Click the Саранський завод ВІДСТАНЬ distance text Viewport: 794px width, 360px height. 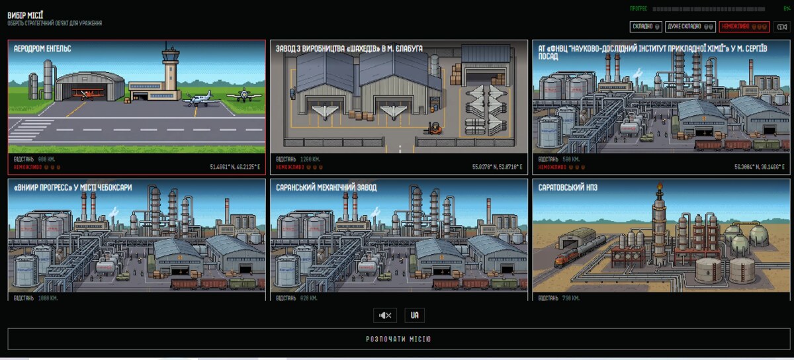[x=296, y=298]
